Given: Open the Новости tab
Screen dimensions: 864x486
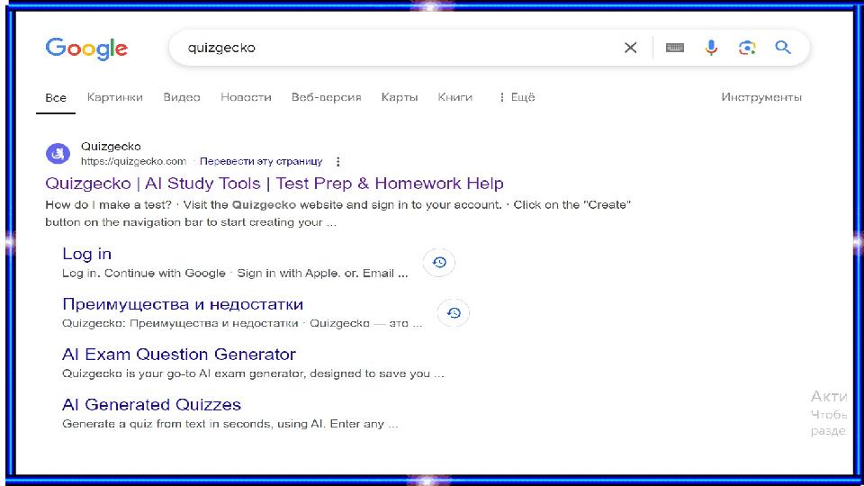Looking at the screenshot, I should coord(246,97).
